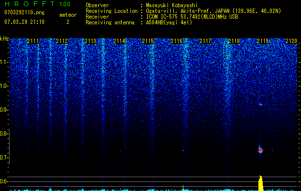Click the 1.0 kHz axis label

click(4, 86)
